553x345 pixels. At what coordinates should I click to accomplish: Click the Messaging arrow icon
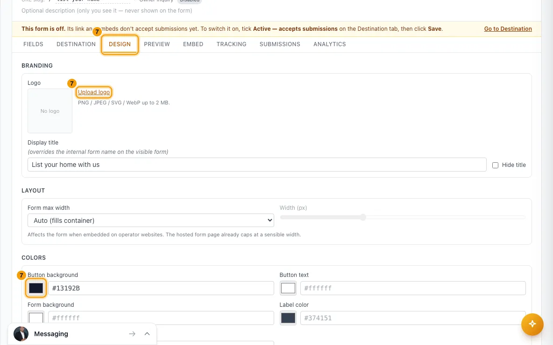click(132, 334)
